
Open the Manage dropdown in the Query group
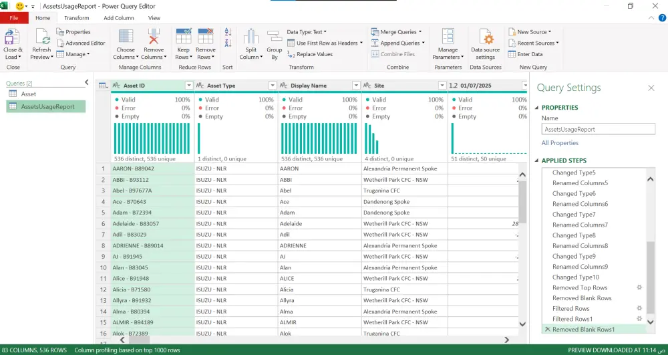[73, 54]
